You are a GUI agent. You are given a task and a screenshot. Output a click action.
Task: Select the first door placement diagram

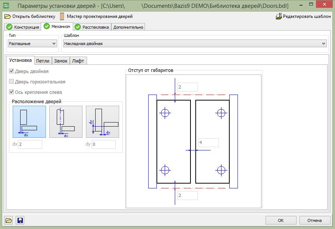(x=29, y=122)
